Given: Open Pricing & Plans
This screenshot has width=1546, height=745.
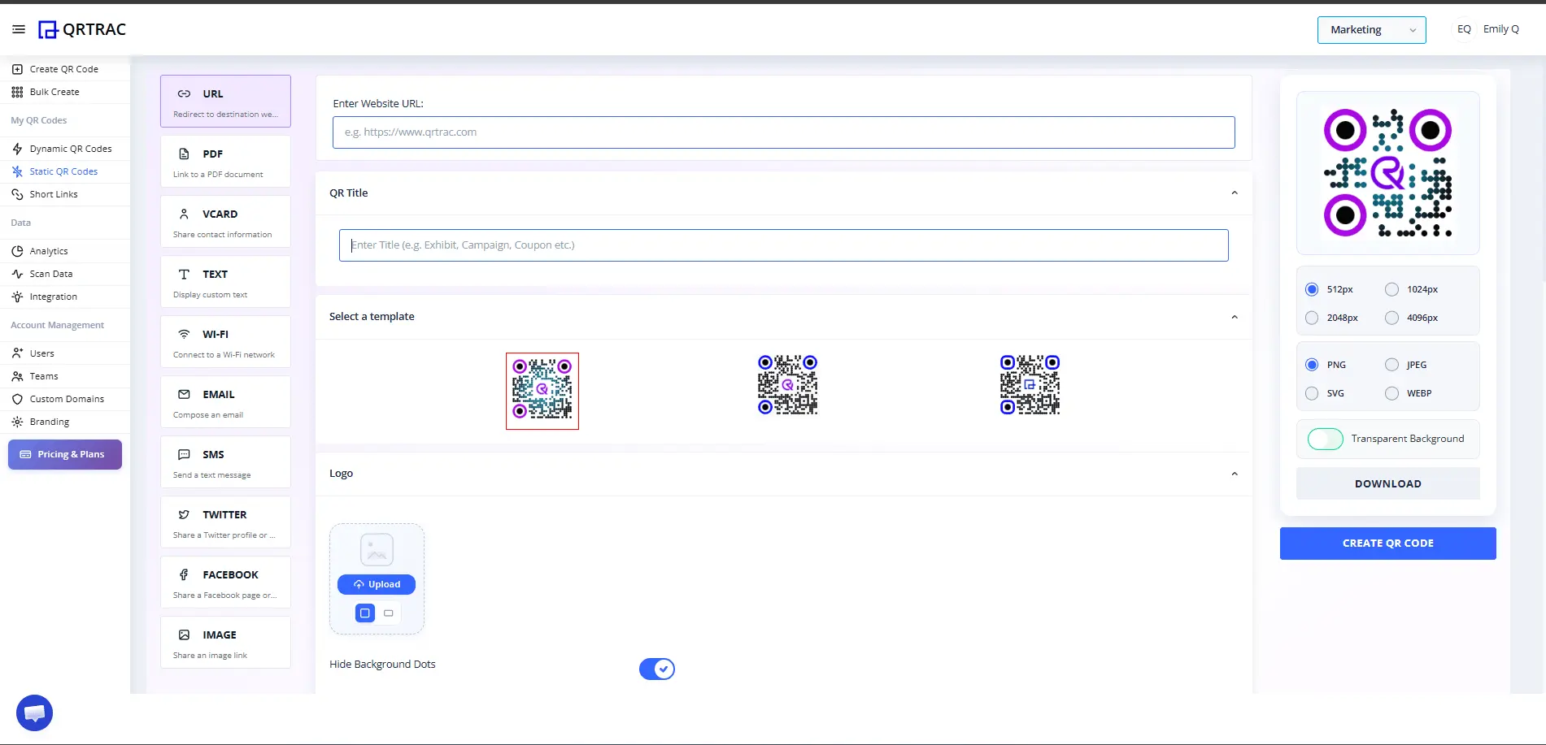Looking at the screenshot, I should coord(65,454).
